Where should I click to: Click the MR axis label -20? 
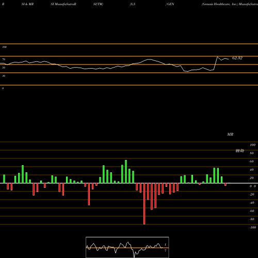point(252,195)
